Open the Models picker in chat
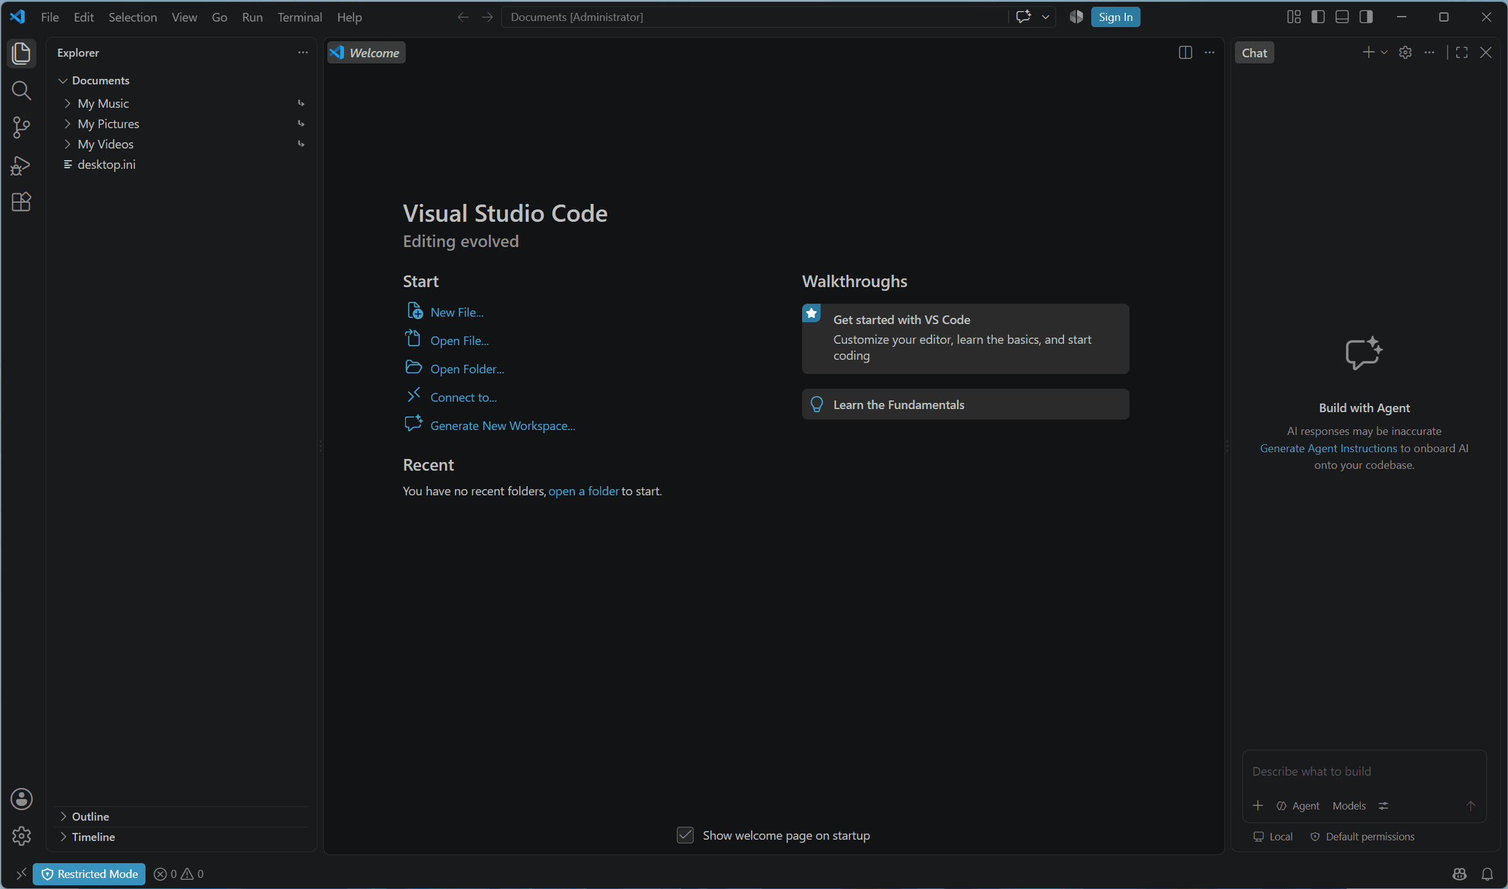This screenshot has width=1508, height=889. point(1349,806)
